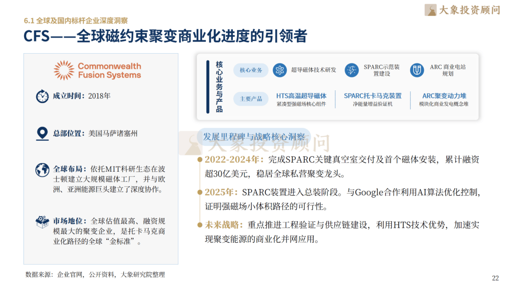The image size is (508, 286).
Task: Click the location pin icon beside 总部位置
Action: pos(42,134)
